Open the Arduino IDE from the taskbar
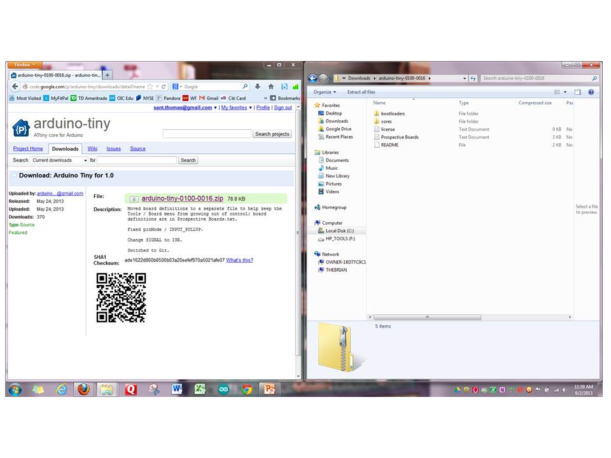This screenshot has width=611, height=458. (223, 389)
